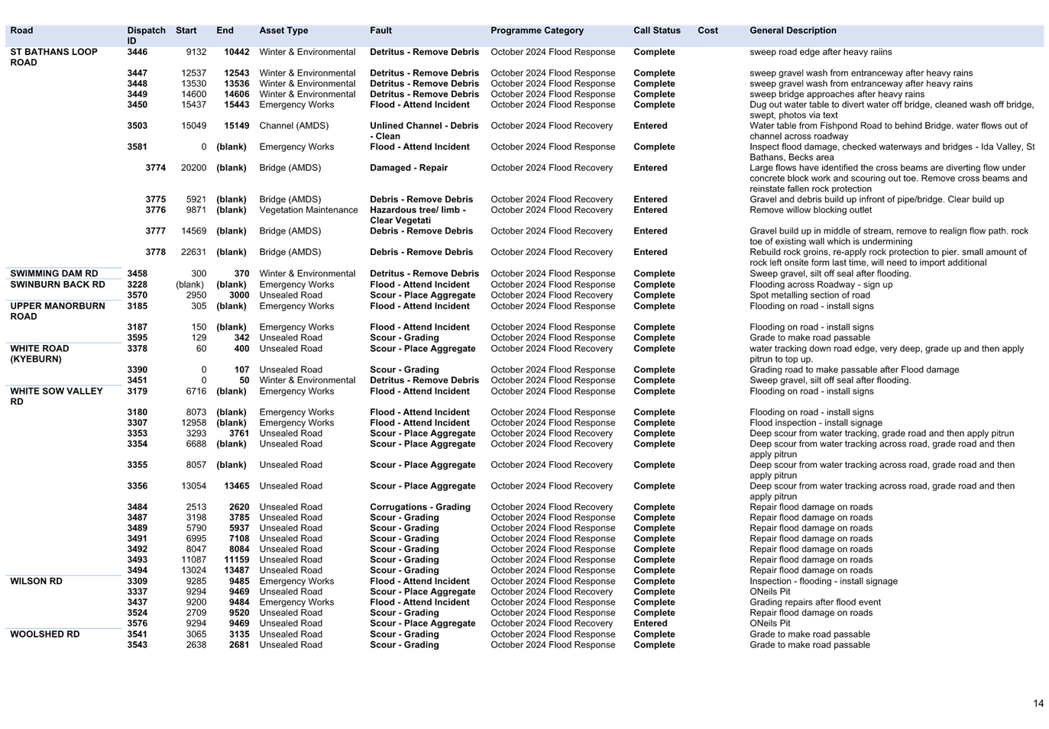This screenshot has width=1049, height=729.
Task: Select the SWIMMING DAM RD label
Action: [53, 273]
